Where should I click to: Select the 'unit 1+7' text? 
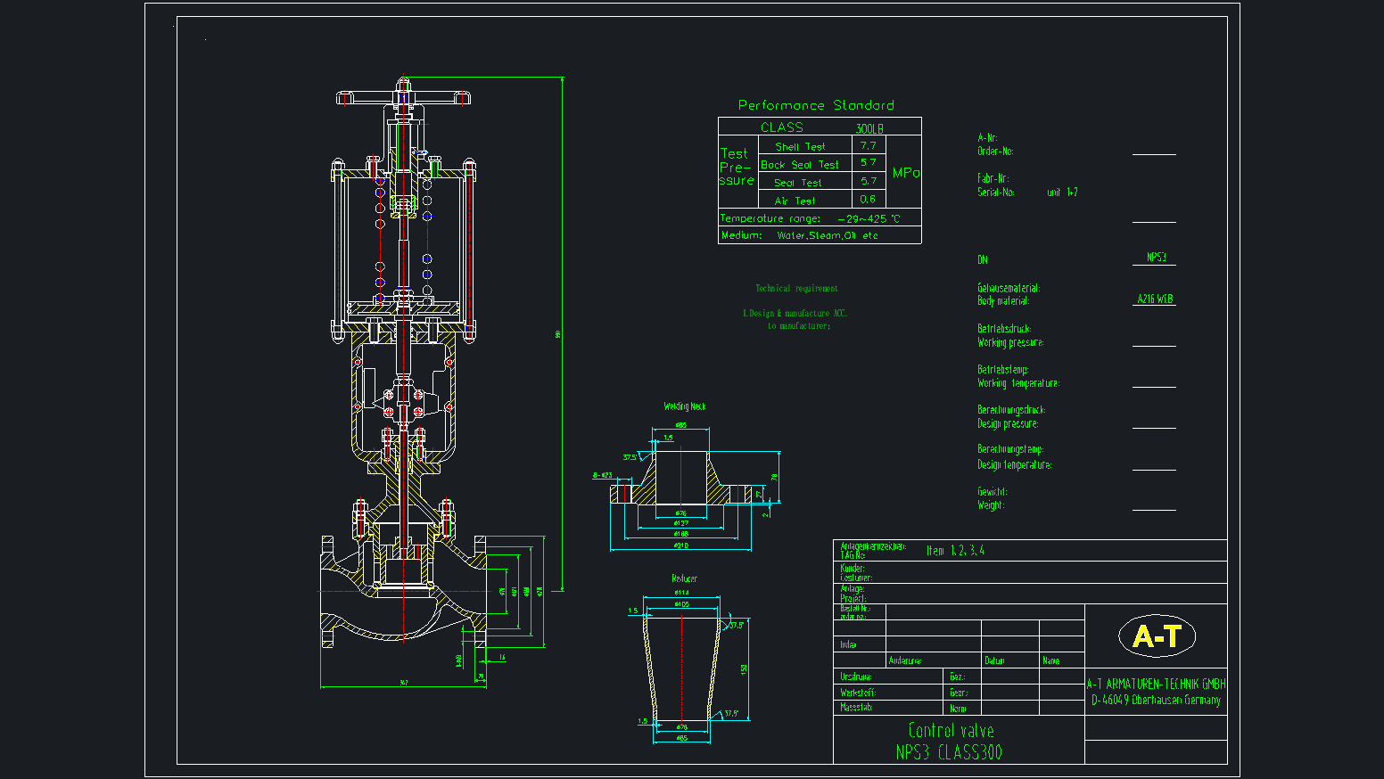(x=1062, y=193)
